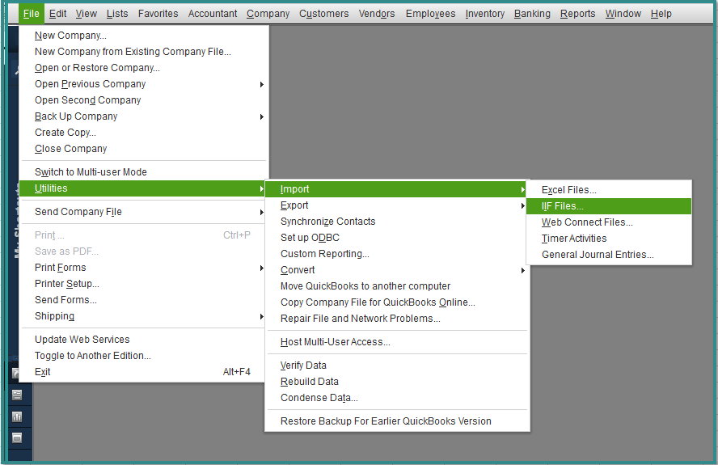This screenshot has height=465, width=718.
Task: Select the Import entry under Utilities
Action: (396, 189)
